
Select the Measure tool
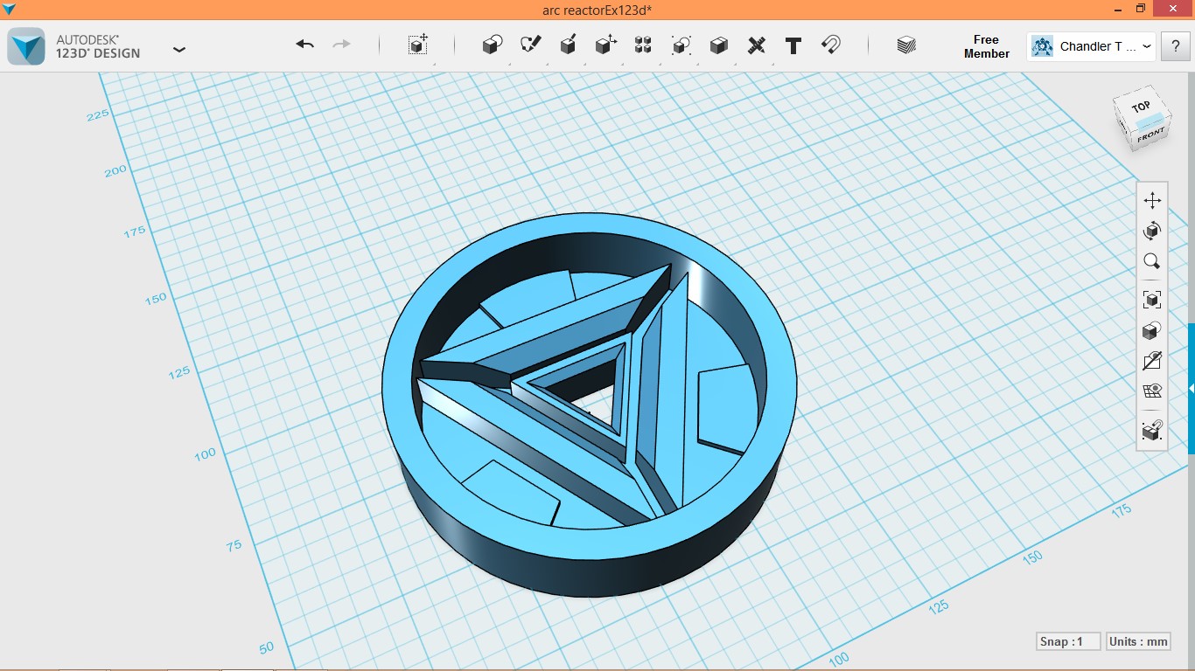757,45
